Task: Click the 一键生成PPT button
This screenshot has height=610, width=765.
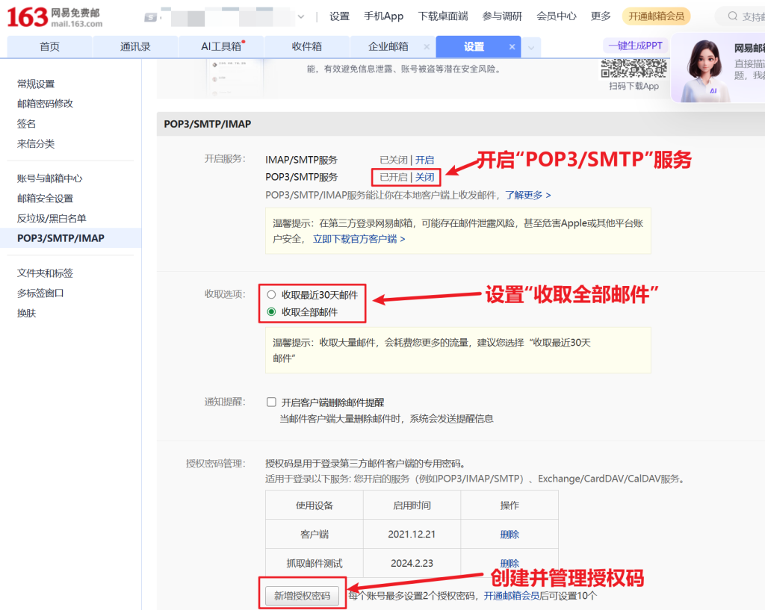Action: (635, 46)
